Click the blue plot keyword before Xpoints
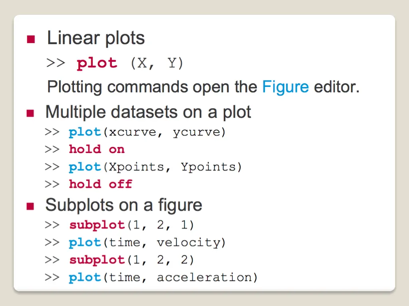The width and height of the screenshot is (409, 306). click(85, 167)
